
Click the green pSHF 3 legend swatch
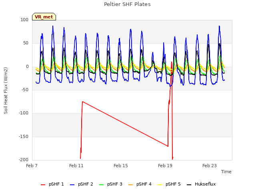point(101,185)
